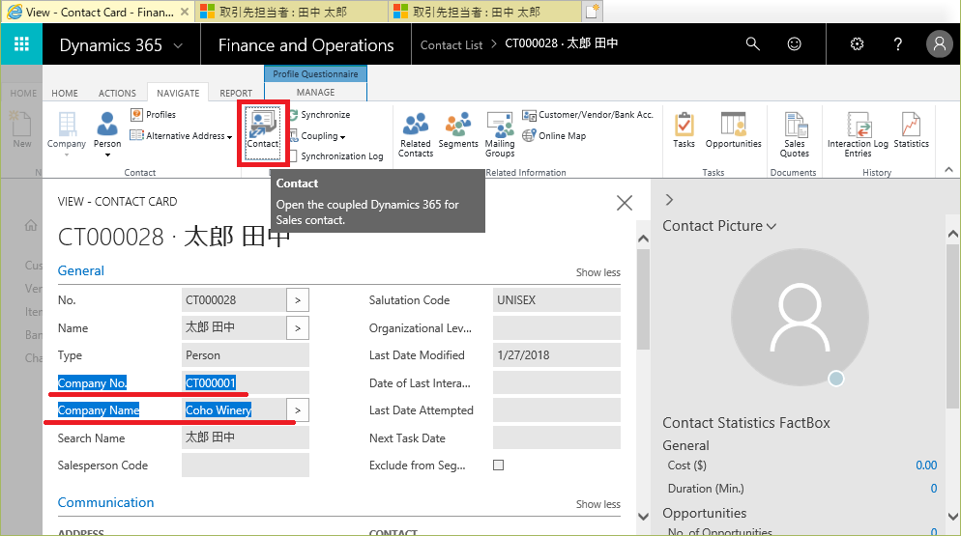
Task: Open the Company Name lookup arrow
Action: [297, 410]
